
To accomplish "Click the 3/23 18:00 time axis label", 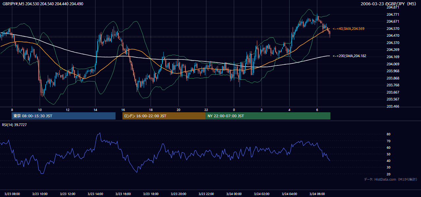I will (151, 194).
